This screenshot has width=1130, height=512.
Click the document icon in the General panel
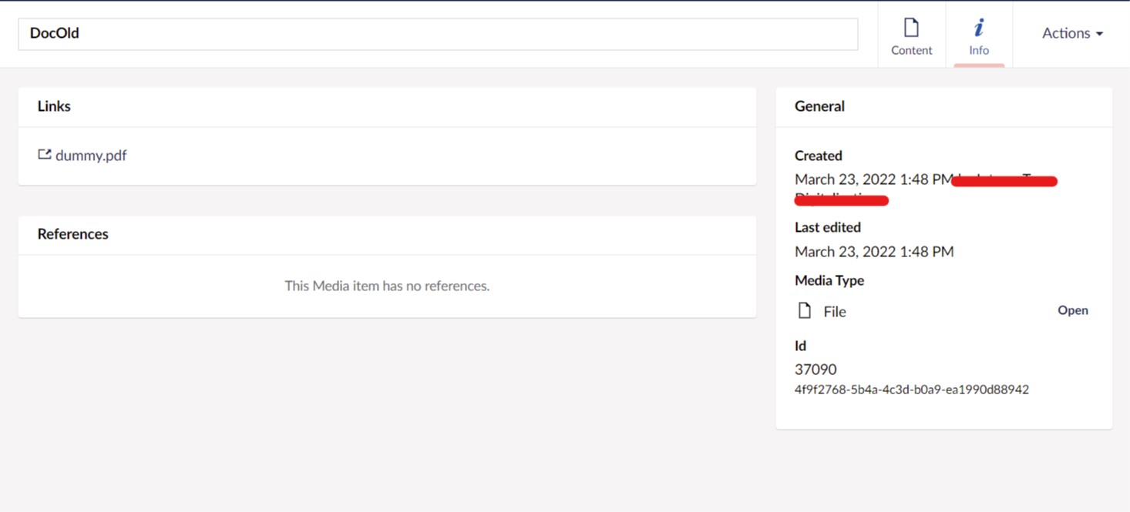pos(804,310)
